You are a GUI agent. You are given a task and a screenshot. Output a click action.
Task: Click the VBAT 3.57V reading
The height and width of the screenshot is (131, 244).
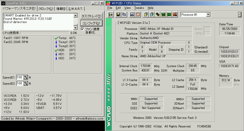pos(49,108)
